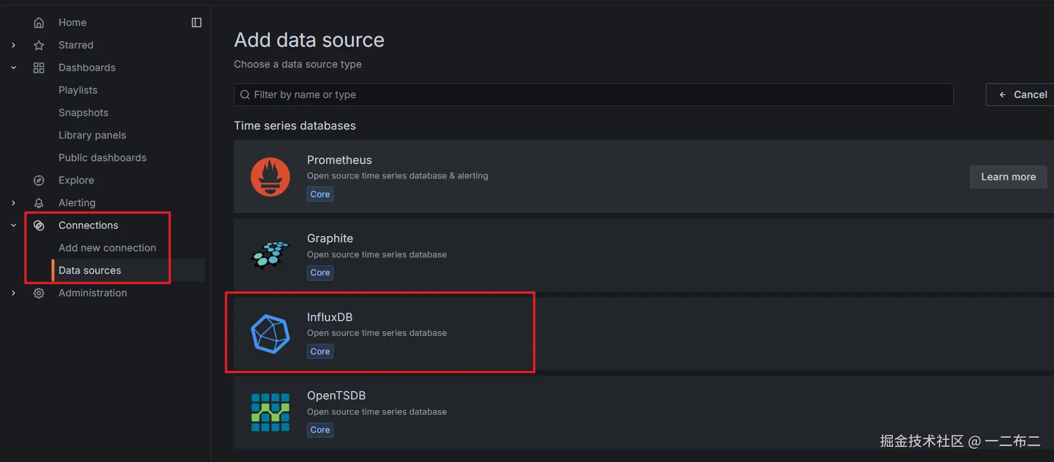Screen dimensions: 1054x462
Task: Click the InfluxDB polyhedron logo icon
Action: tap(270, 334)
